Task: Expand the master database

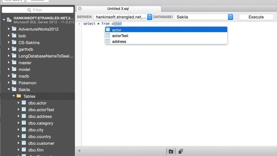Action: [9, 62]
